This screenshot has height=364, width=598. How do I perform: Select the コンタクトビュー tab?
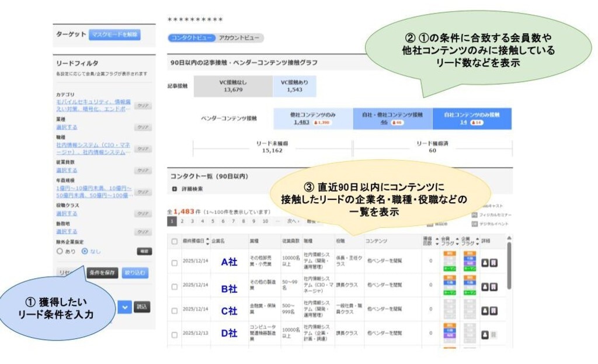tap(191, 38)
